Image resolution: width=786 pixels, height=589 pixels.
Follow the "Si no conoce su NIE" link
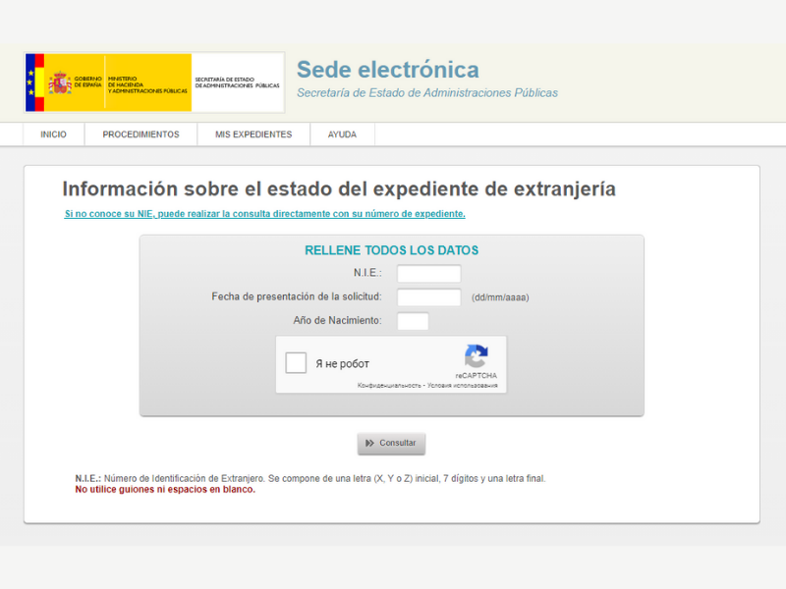tap(264, 214)
